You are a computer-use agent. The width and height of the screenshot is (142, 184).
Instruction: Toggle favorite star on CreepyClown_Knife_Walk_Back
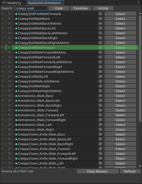pyautogui.click(x=3, y=134)
